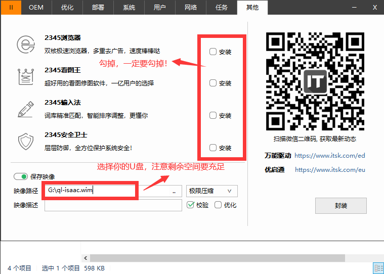Open the 优化 tab
Image resolution: width=384 pixels, height=274 pixels.
tap(67, 8)
